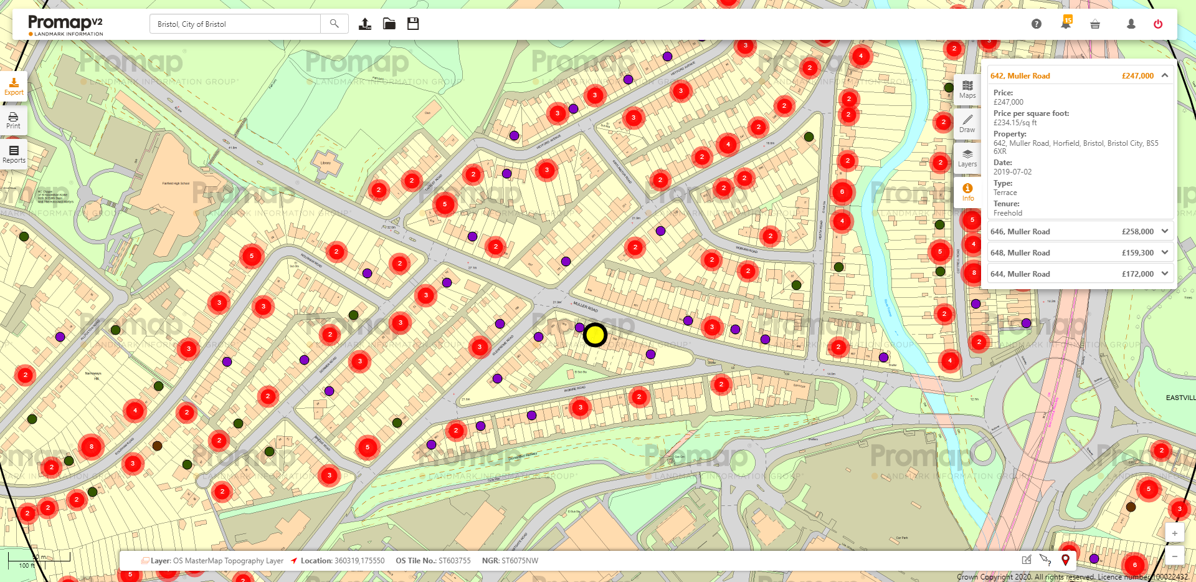Click the Print tool
This screenshot has width=1196, height=582.
(x=14, y=120)
